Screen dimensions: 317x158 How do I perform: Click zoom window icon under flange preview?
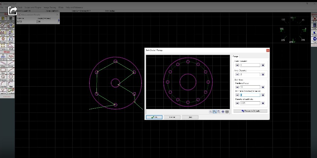[x=219, y=112]
